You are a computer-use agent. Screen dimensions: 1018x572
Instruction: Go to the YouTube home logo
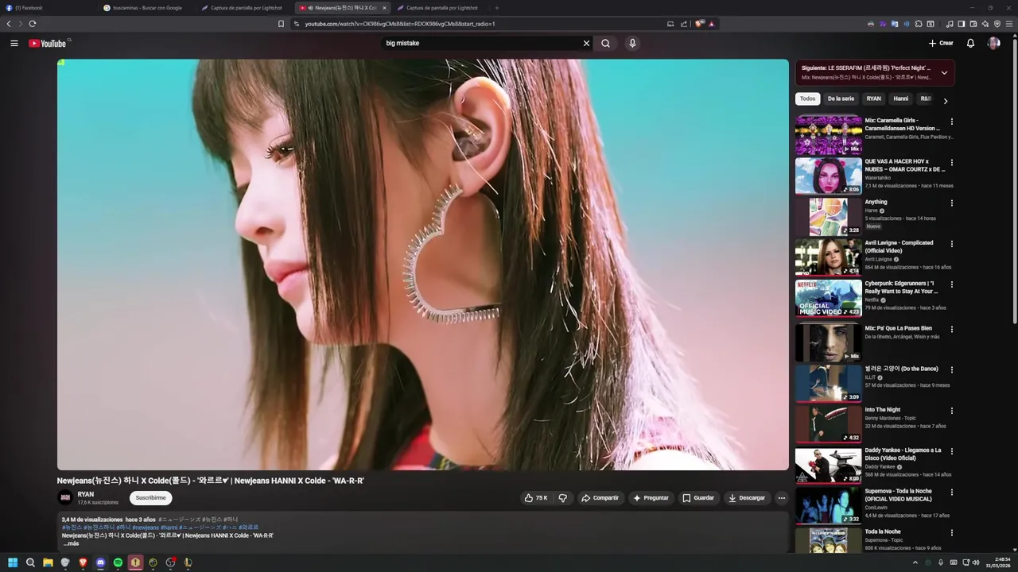coord(48,43)
